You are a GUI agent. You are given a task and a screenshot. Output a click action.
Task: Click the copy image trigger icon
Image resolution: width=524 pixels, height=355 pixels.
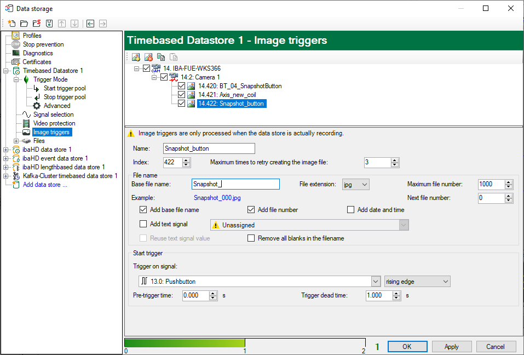point(161,57)
